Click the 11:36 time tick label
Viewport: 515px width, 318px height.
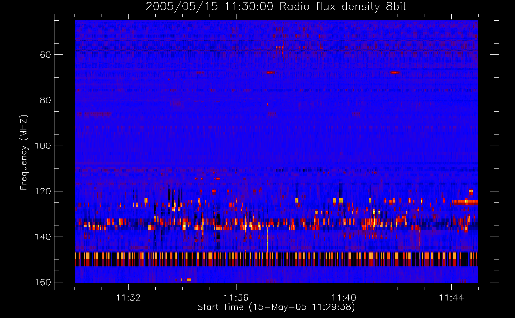point(236,298)
